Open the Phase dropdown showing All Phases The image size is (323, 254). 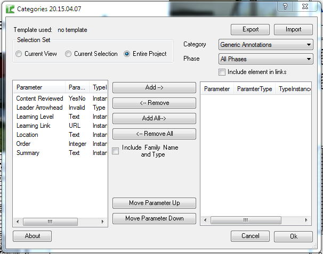266,59
